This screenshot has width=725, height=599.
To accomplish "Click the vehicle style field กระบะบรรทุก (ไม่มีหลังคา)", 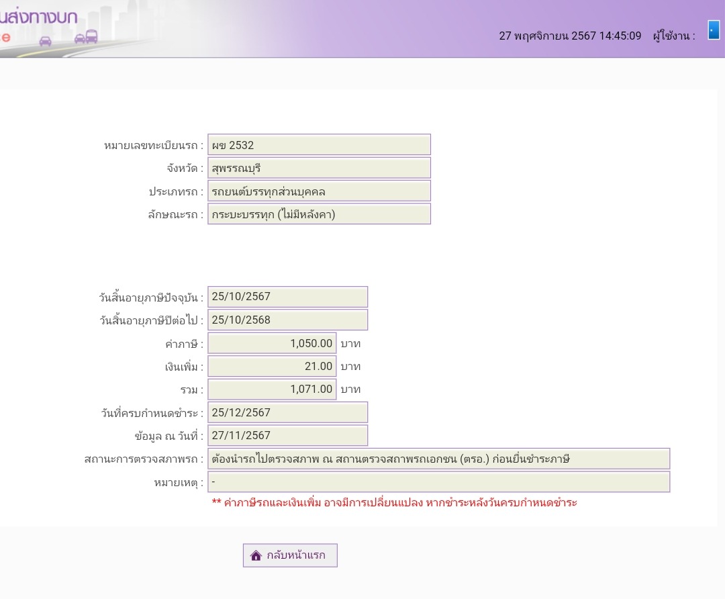I will [319, 214].
